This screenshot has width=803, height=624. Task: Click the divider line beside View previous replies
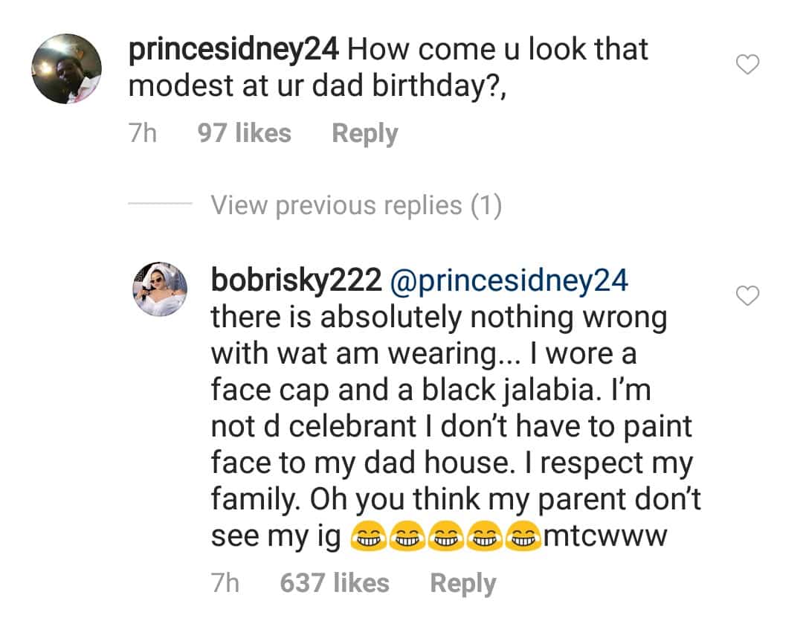point(160,203)
